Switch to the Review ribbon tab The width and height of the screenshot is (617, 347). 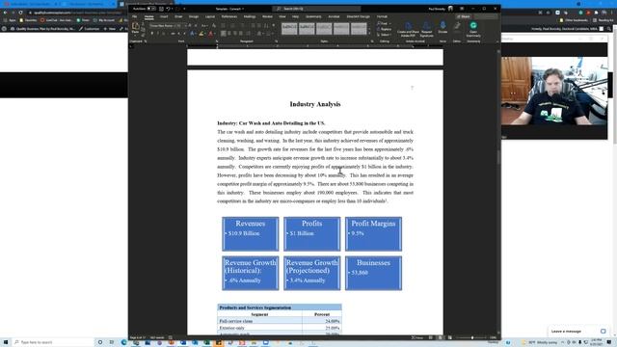(x=267, y=16)
